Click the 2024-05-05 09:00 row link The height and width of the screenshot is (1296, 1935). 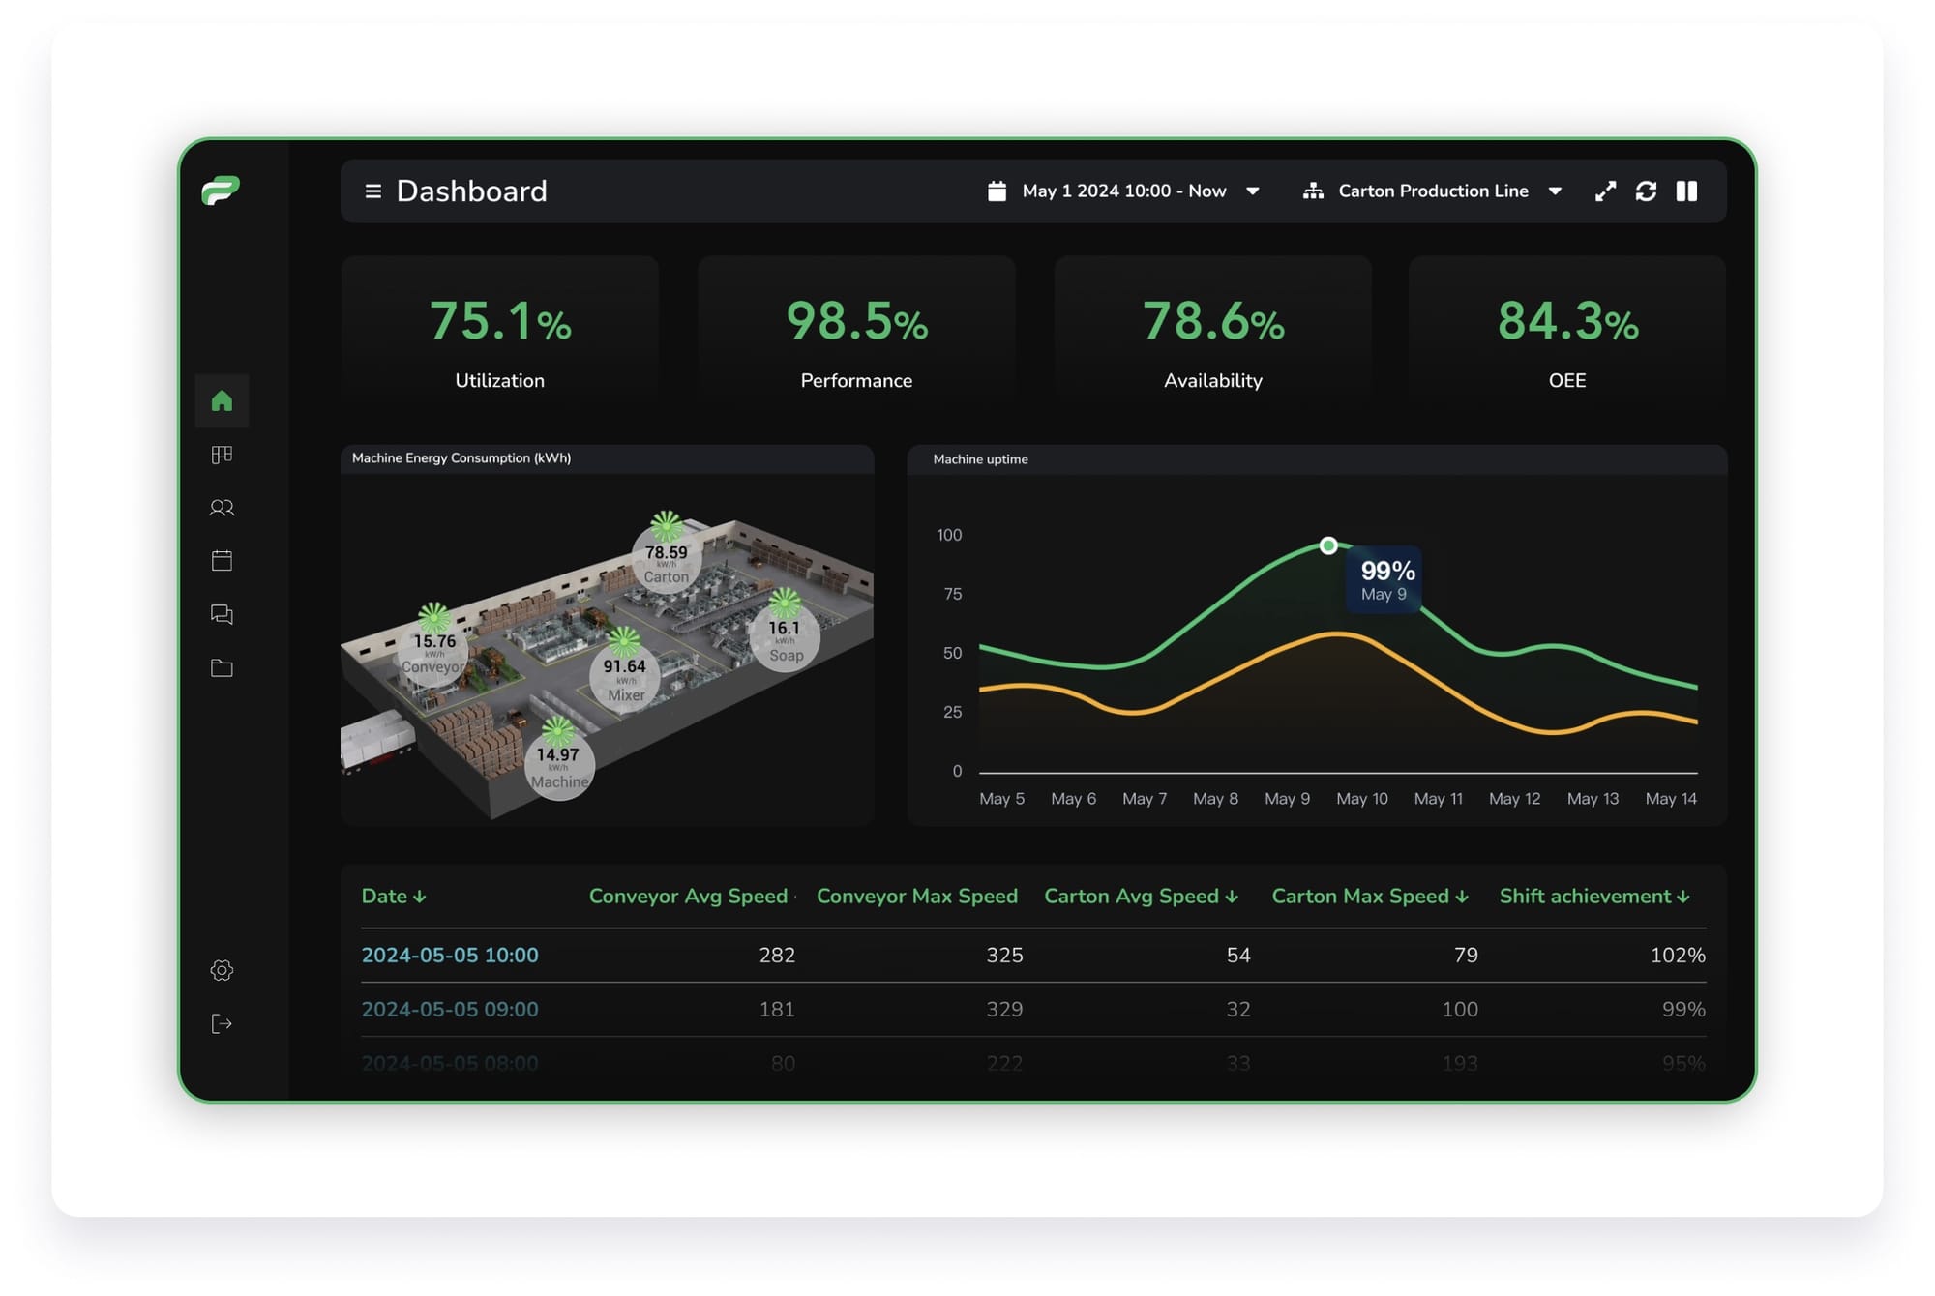[450, 1008]
